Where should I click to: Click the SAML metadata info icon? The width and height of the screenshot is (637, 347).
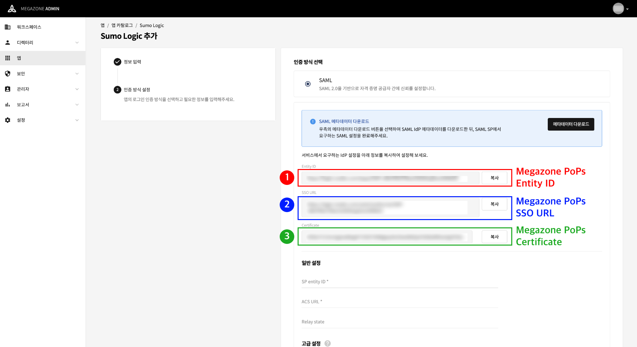[x=313, y=122]
